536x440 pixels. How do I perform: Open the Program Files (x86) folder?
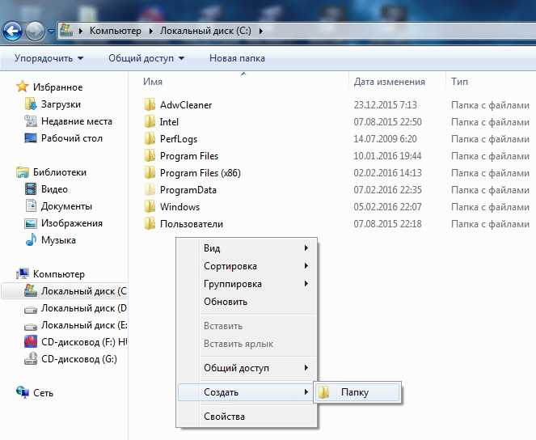pyautogui.click(x=200, y=173)
